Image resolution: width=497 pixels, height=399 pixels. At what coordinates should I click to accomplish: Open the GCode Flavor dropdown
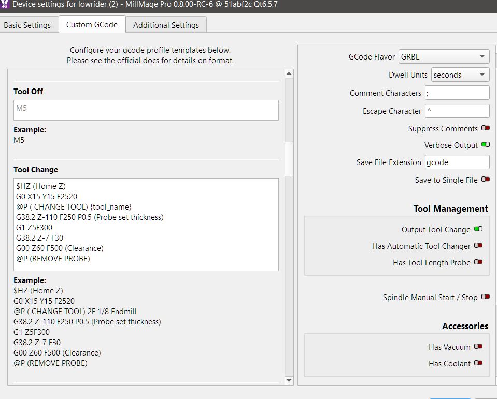click(444, 57)
